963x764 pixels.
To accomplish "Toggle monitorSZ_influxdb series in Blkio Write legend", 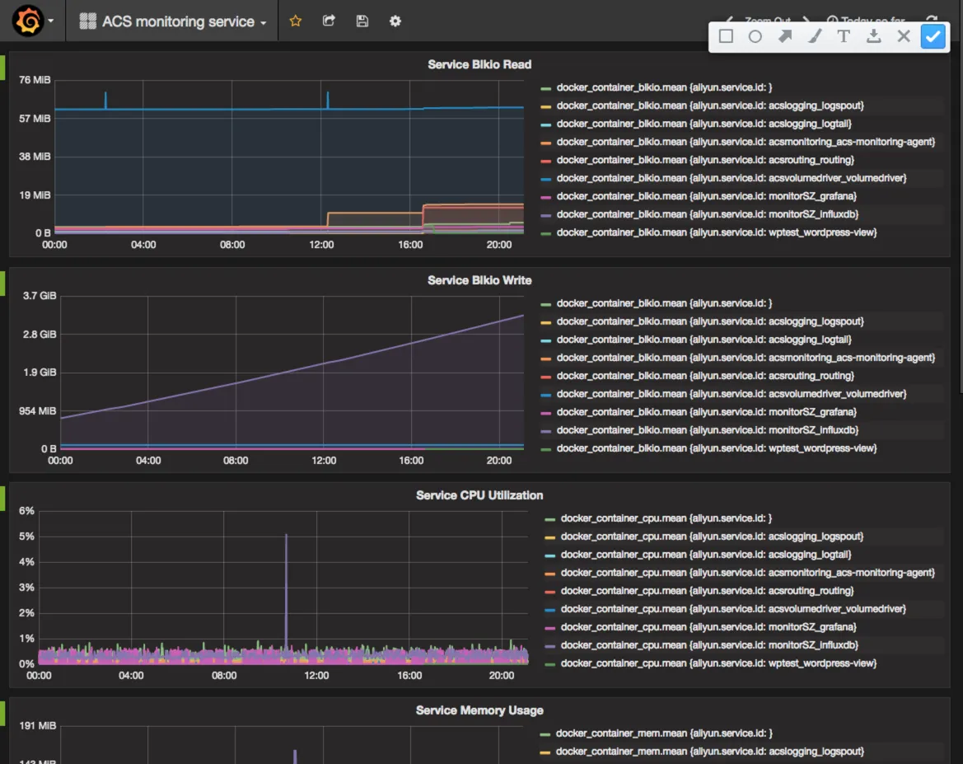I will 707,430.
